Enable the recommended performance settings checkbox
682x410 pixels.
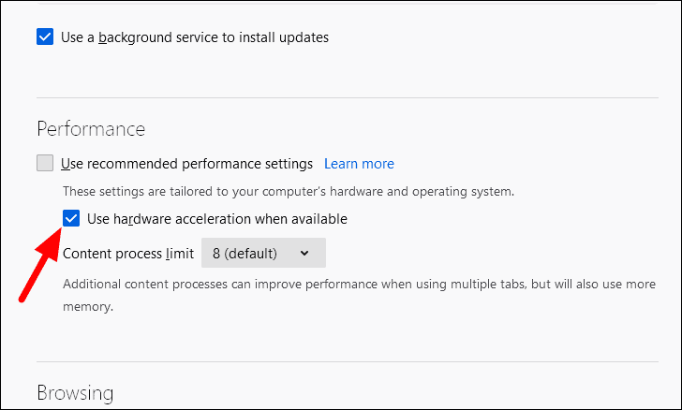click(x=45, y=163)
